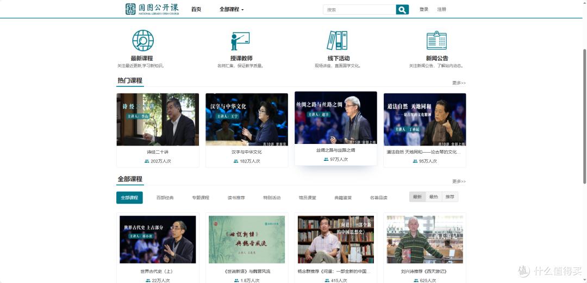Screen dimensions: 587x283
Task: Select the 名著品读 category tab
Action: [x=378, y=198]
